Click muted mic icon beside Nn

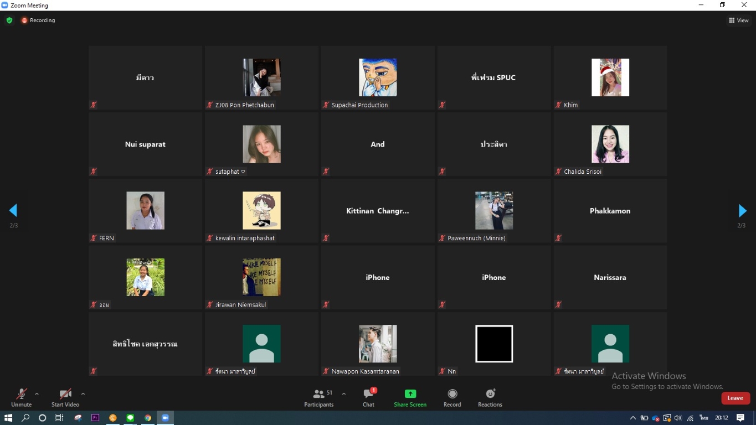click(443, 371)
